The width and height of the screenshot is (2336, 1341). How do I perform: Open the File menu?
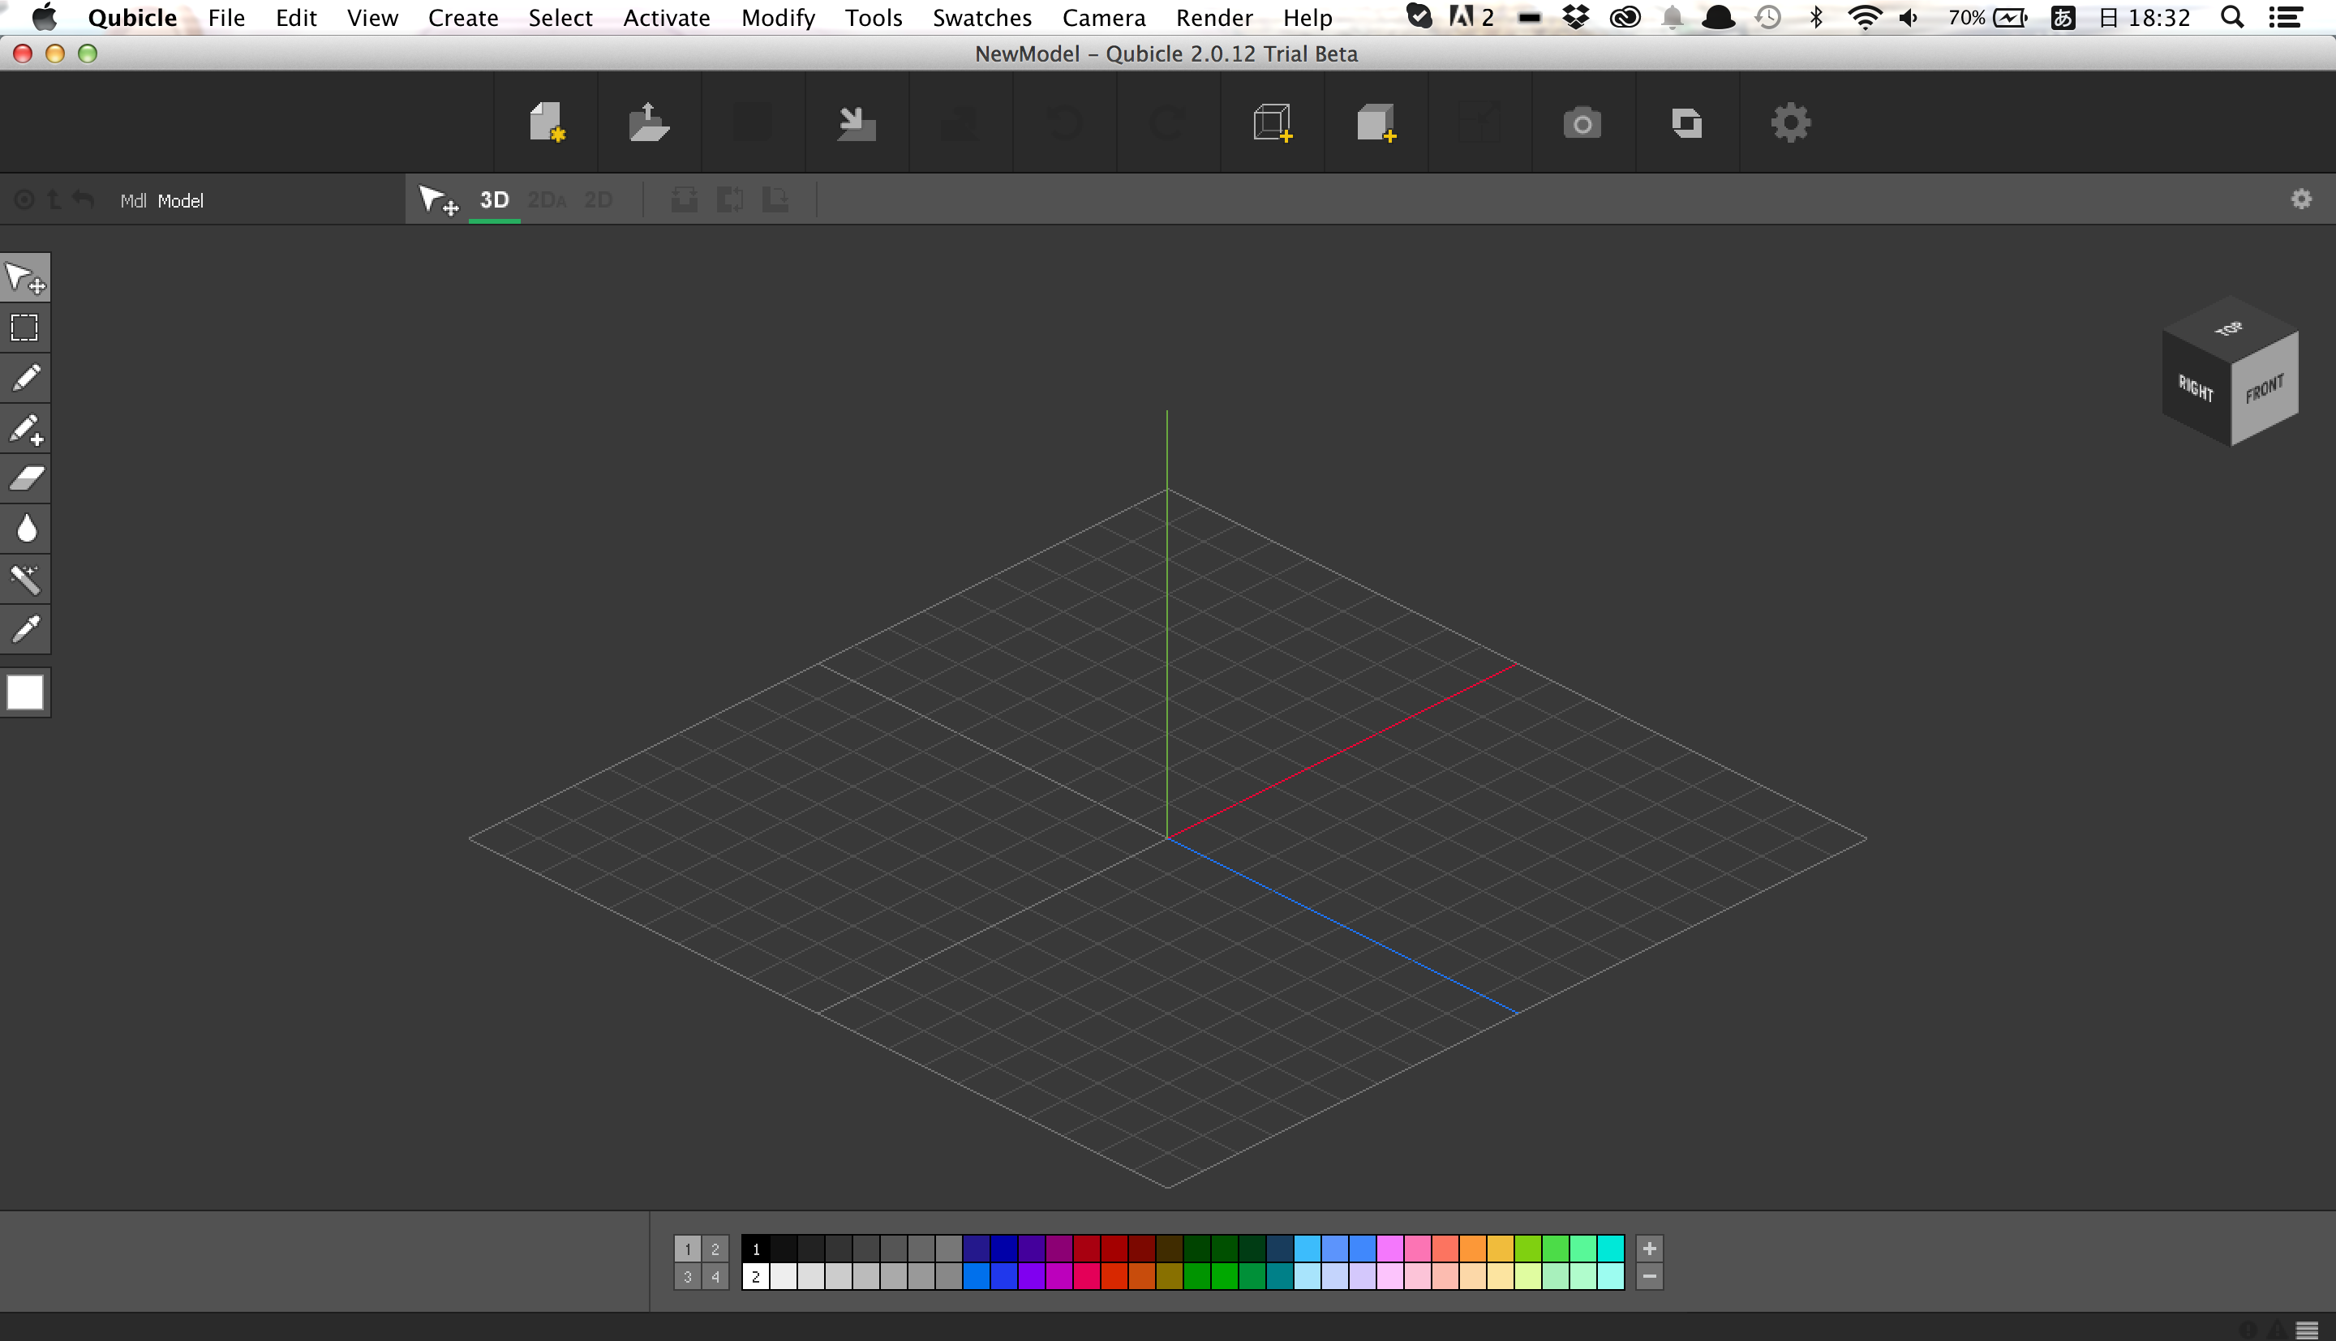225,18
